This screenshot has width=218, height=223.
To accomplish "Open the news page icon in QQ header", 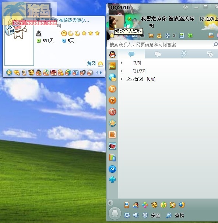I will click(182, 36).
